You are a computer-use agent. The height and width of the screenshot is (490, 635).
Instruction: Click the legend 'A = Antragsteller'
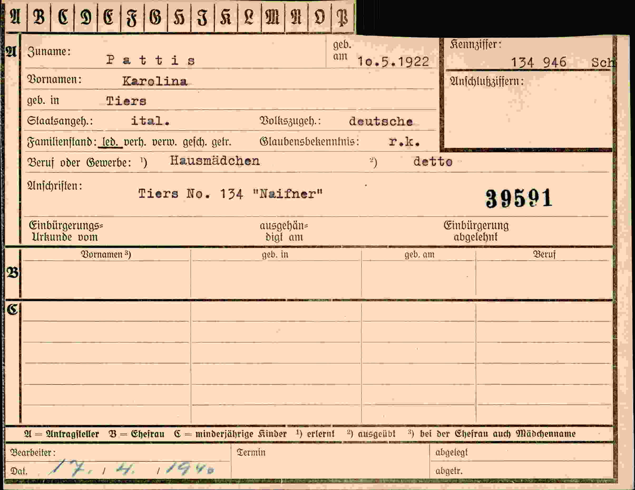coord(62,434)
